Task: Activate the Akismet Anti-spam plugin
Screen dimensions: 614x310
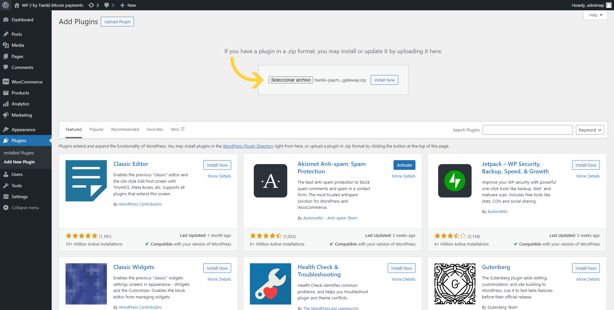Action: click(404, 165)
